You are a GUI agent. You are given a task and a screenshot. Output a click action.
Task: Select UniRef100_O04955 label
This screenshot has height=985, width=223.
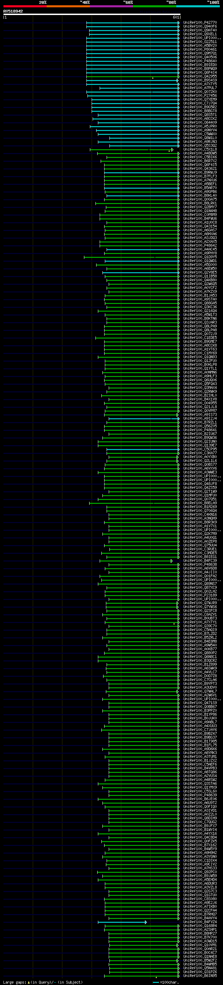point(200,403)
